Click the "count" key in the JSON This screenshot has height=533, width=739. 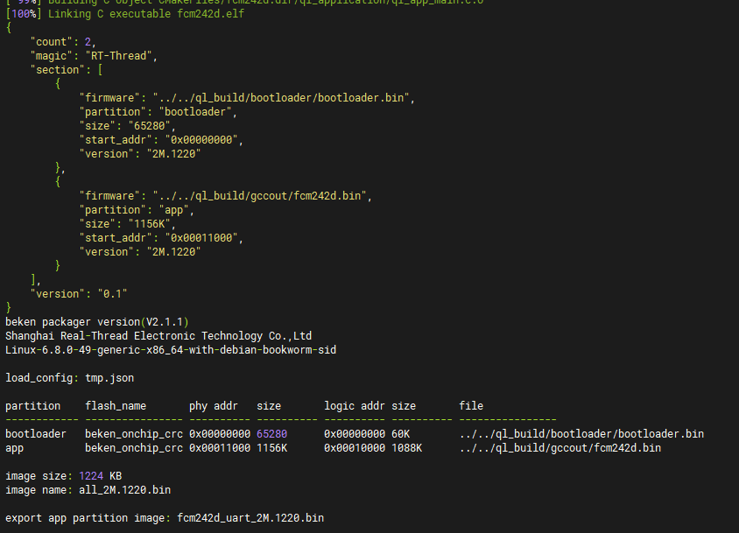51,42
